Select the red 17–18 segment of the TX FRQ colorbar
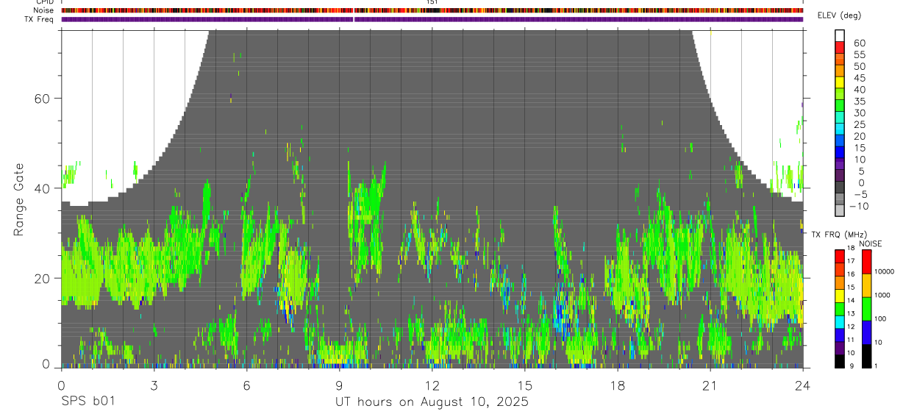 840,257
